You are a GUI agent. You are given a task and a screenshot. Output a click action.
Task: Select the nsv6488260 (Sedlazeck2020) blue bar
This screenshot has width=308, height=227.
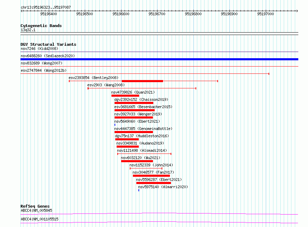point(159,59)
